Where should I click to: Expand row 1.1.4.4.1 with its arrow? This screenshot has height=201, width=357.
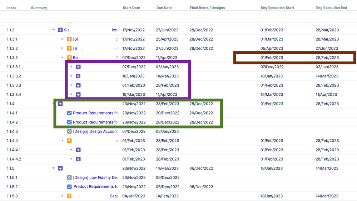pyautogui.click(x=71, y=150)
